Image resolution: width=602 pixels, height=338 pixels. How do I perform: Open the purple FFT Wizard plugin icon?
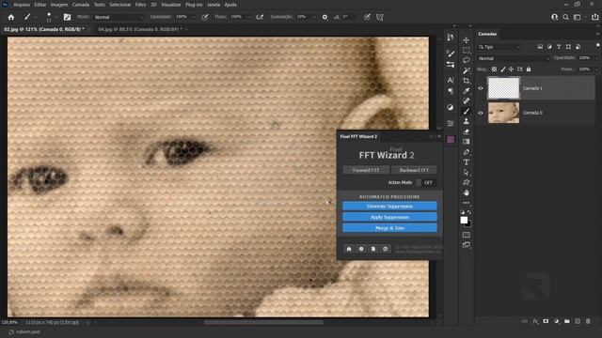point(451,140)
